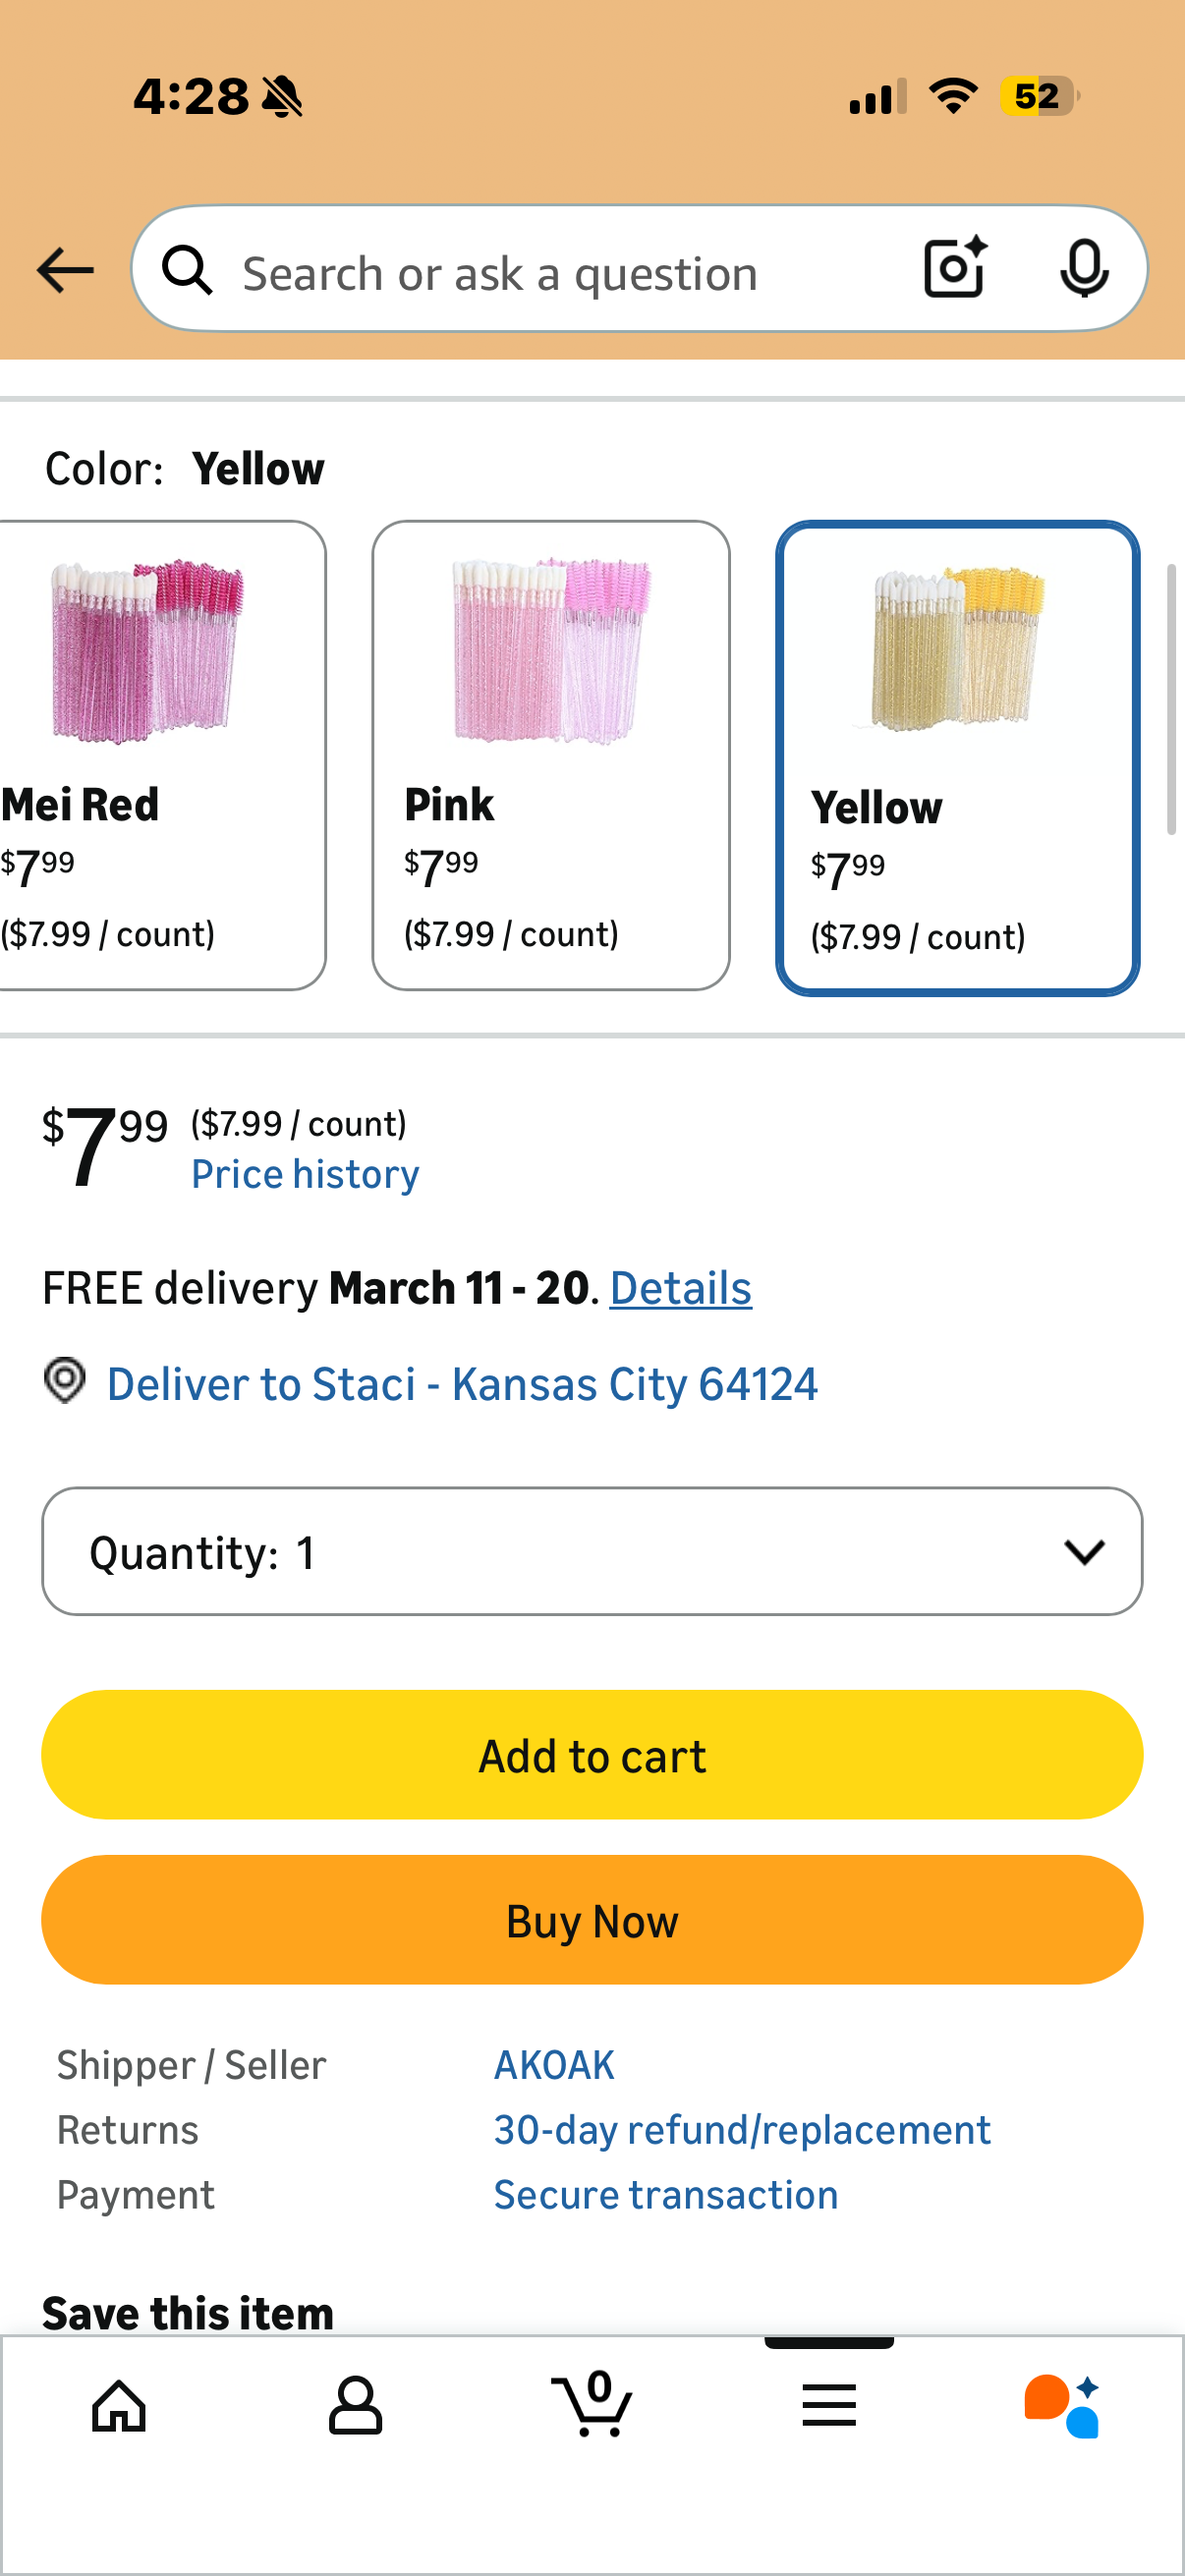Open the Price history link
Screen dimensions: 1185x2576
click(x=305, y=1174)
